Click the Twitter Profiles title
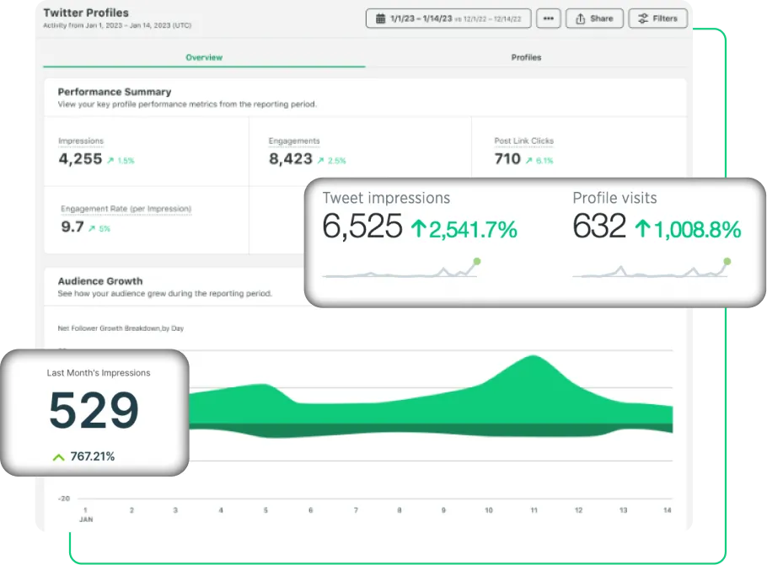This screenshot has height=565, width=767. pyautogui.click(x=86, y=13)
